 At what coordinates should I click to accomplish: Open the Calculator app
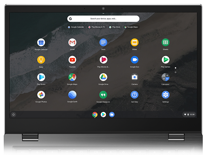coord(165,77)
